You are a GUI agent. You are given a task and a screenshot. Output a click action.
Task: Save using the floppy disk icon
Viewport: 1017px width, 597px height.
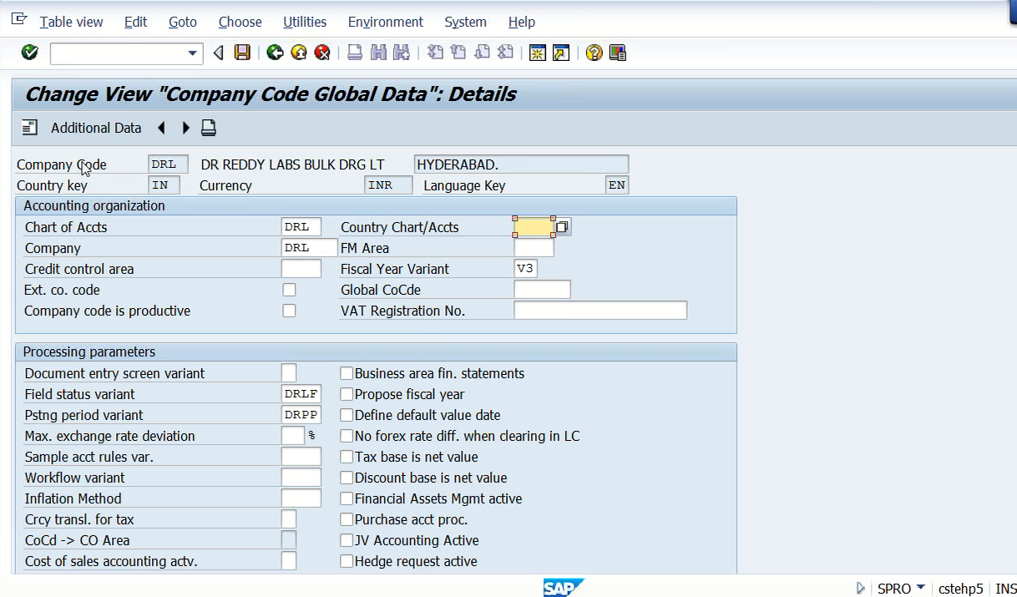click(x=242, y=53)
